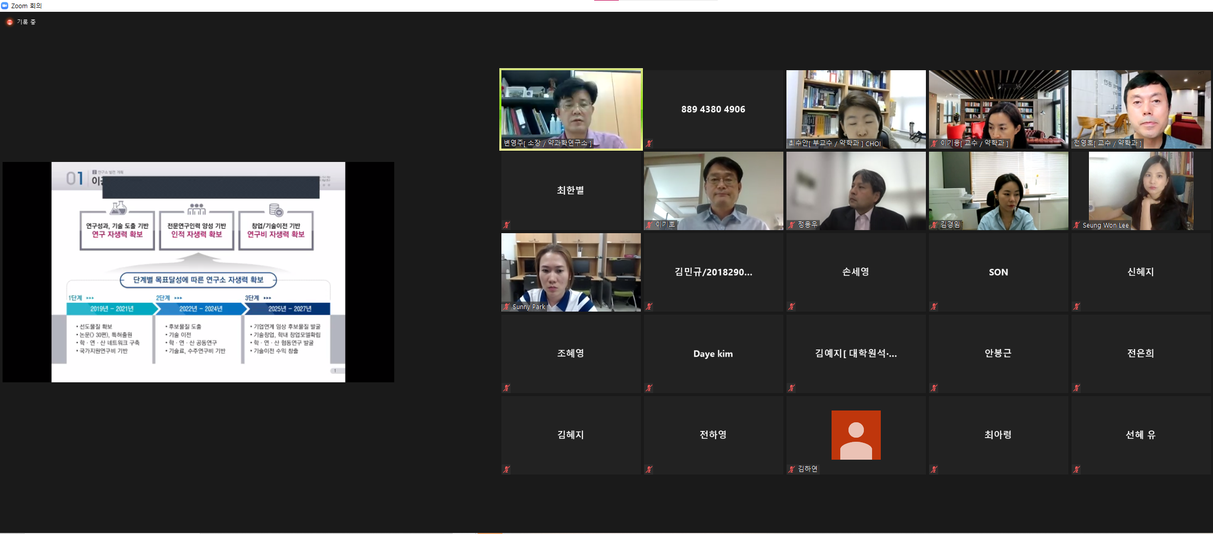Image resolution: width=1213 pixels, height=534 pixels.
Task: Click muted mic icon on 선혜 유 tile
Action: (x=1077, y=469)
